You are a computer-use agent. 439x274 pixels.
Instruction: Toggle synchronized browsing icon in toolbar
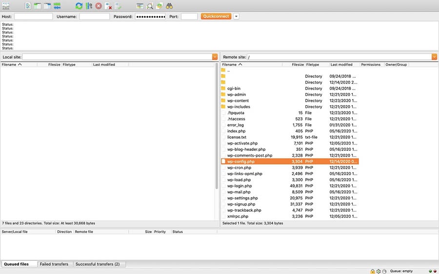[x=160, y=6]
